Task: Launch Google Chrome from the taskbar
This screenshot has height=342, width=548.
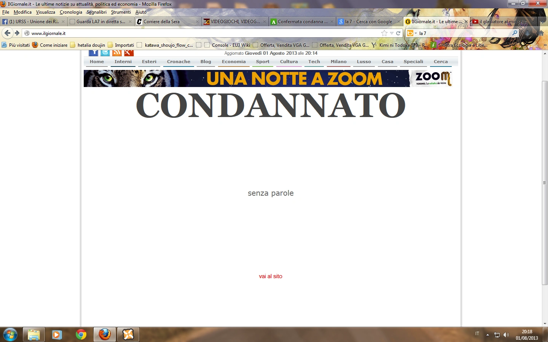Action: click(x=81, y=335)
